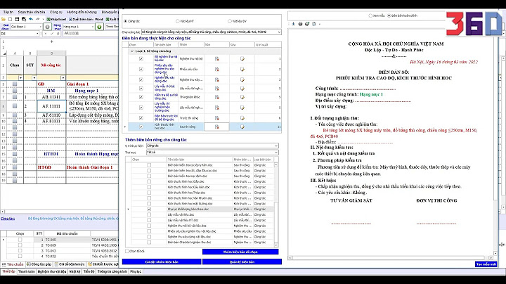Switch to the Nhật ký bottom tab
Image resolution: width=506 pixels, height=284 pixels.
[74, 272]
